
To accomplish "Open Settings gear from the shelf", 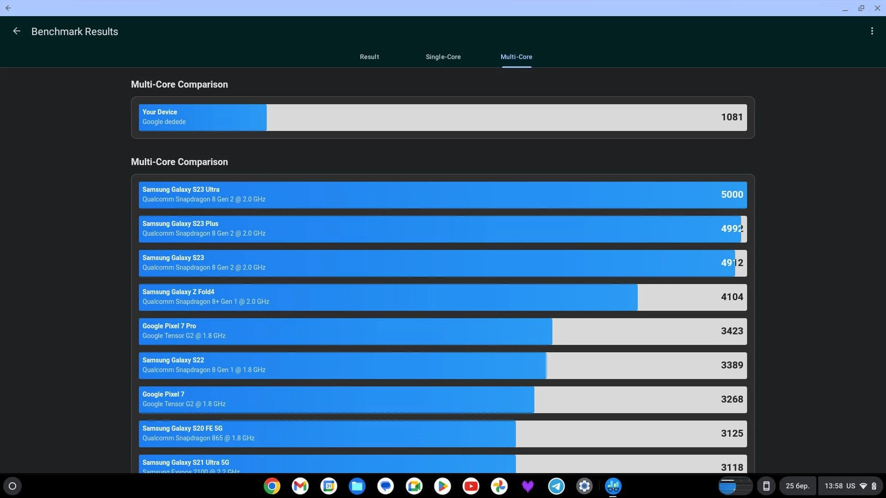I will [585, 486].
